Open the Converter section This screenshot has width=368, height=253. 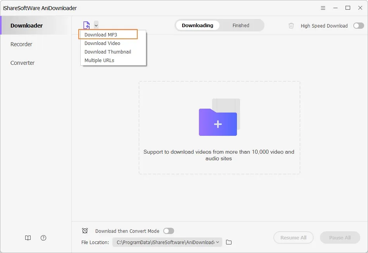[x=36, y=63]
